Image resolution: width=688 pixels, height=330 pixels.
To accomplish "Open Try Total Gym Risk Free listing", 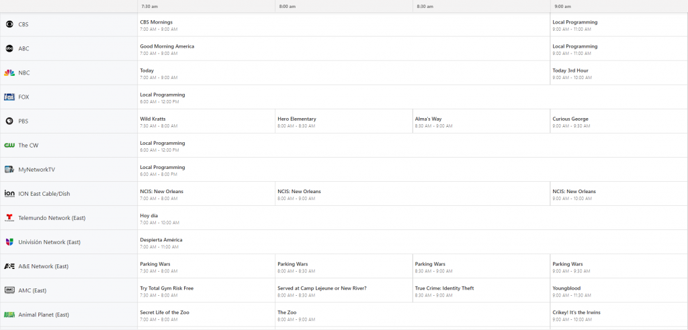I will [206, 290].
